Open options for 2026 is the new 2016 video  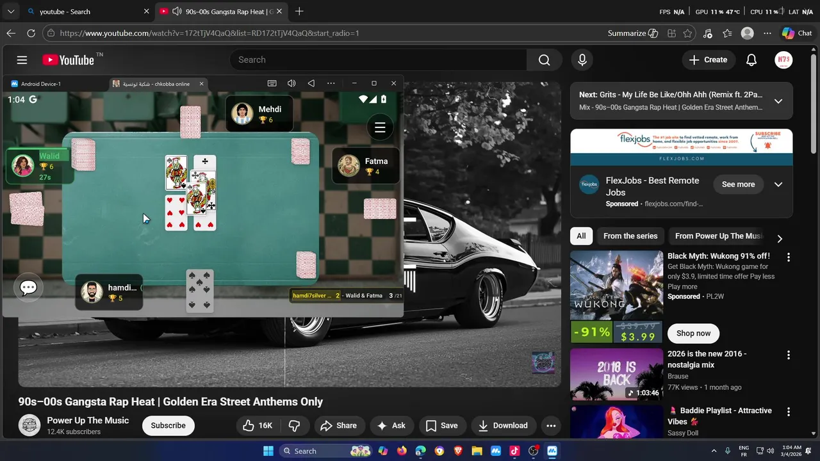[789, 355]
